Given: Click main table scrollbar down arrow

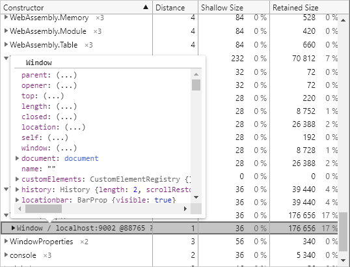Looking at the screenshot, I should pyautogui.click(x=343, y=260).
